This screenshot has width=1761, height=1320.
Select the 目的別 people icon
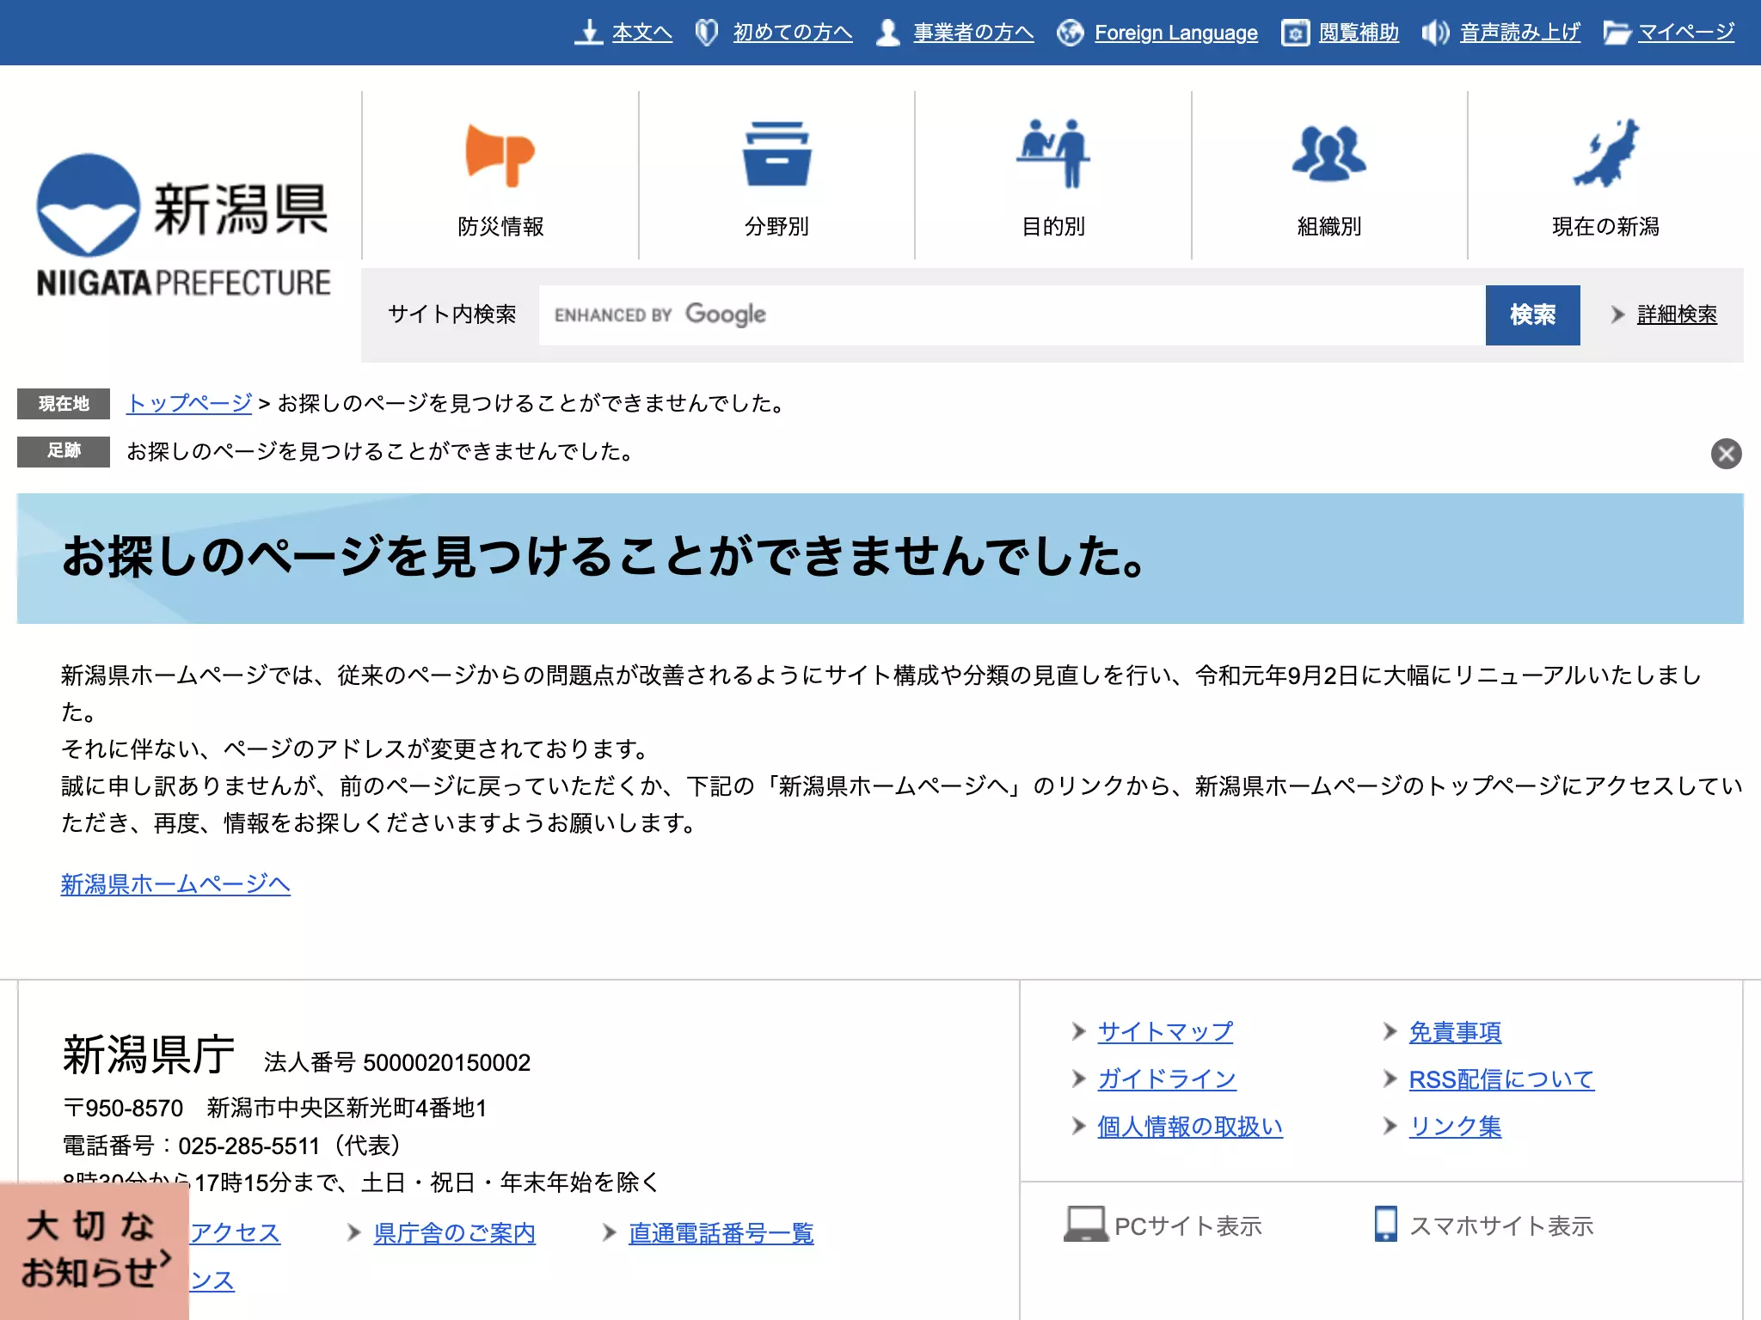(x=1053, y=153)
